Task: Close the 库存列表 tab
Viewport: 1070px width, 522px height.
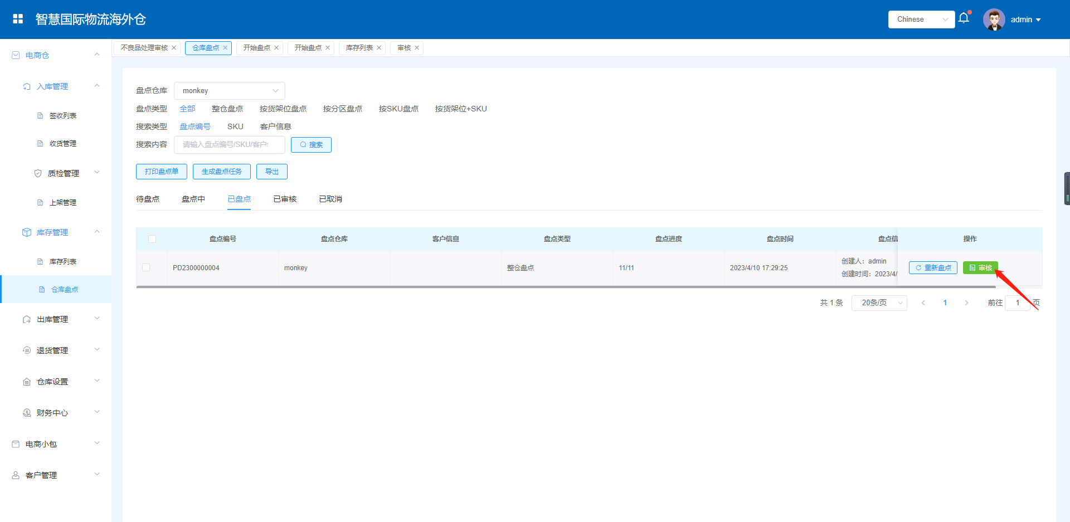Action: pyautogui.click(x=379, y=48)
